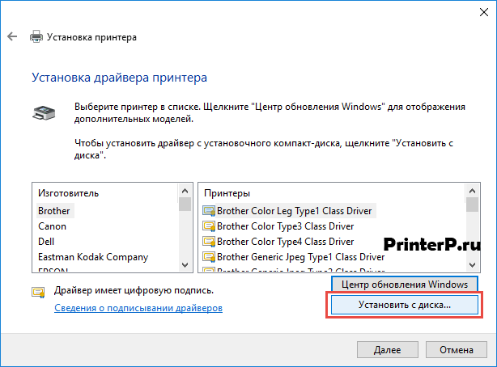Select Canon in the manufacturer list

click(53, 226)
